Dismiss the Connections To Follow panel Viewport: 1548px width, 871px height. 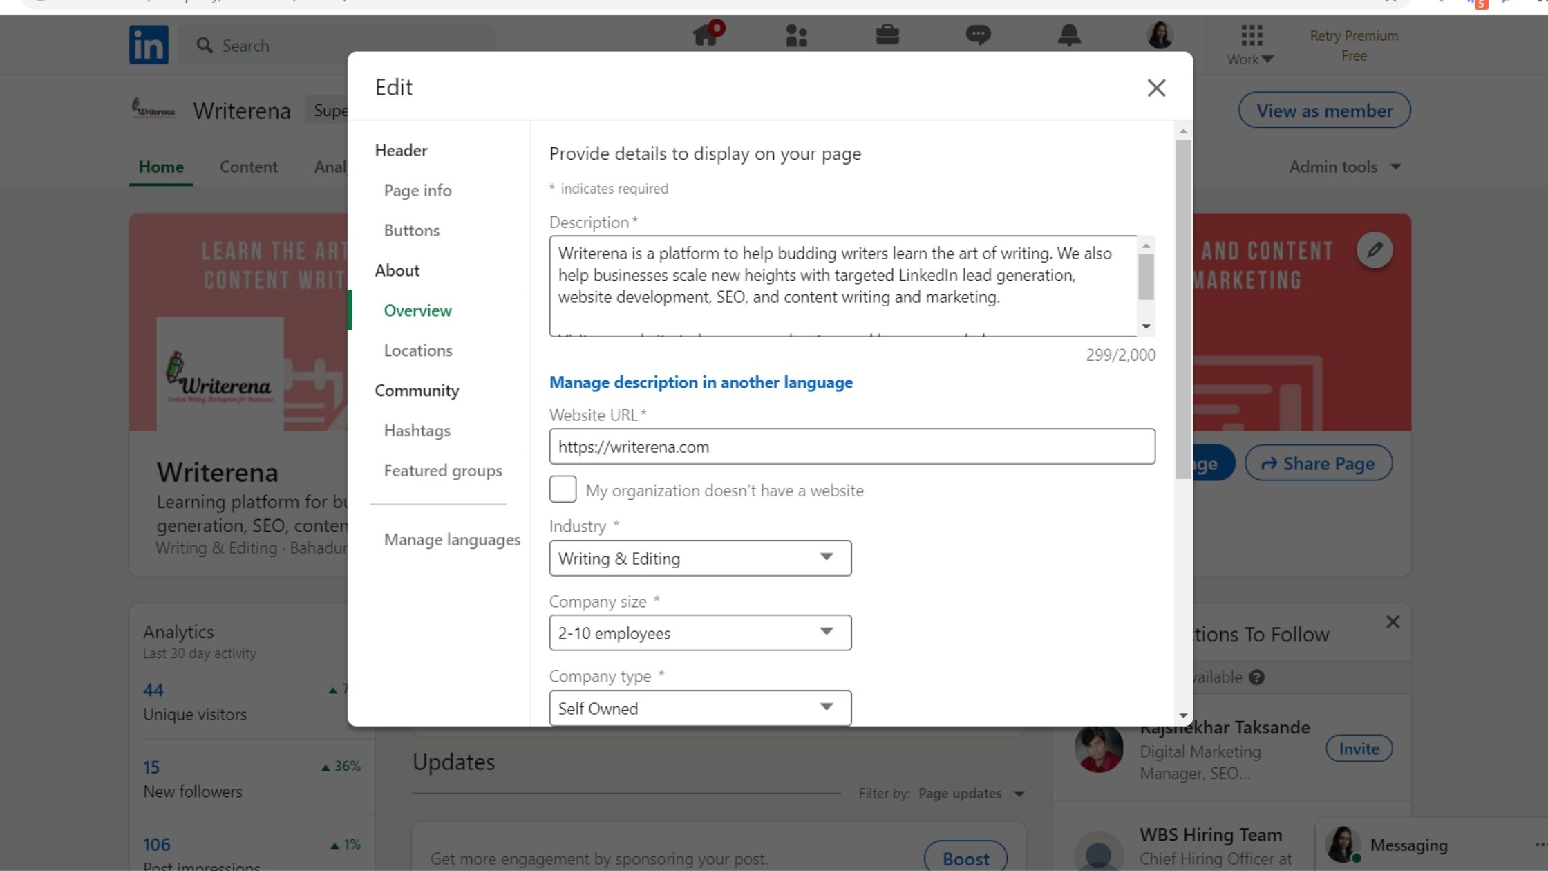pos(1393,622)
